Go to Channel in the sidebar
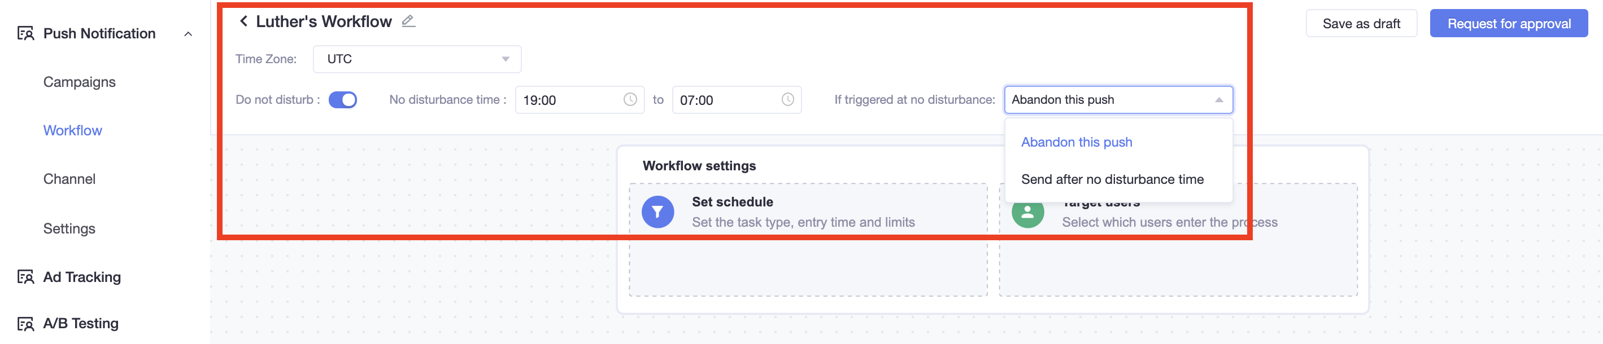Viewport: 1603px width, 344px height. tap(69, 179)
